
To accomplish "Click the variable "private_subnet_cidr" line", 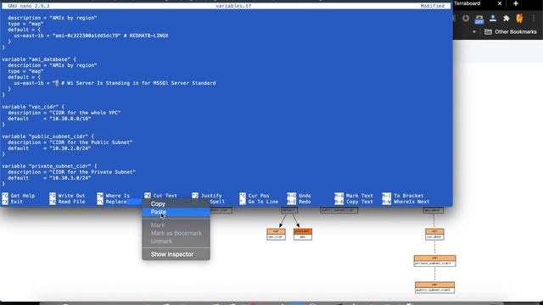I will 49,166.
